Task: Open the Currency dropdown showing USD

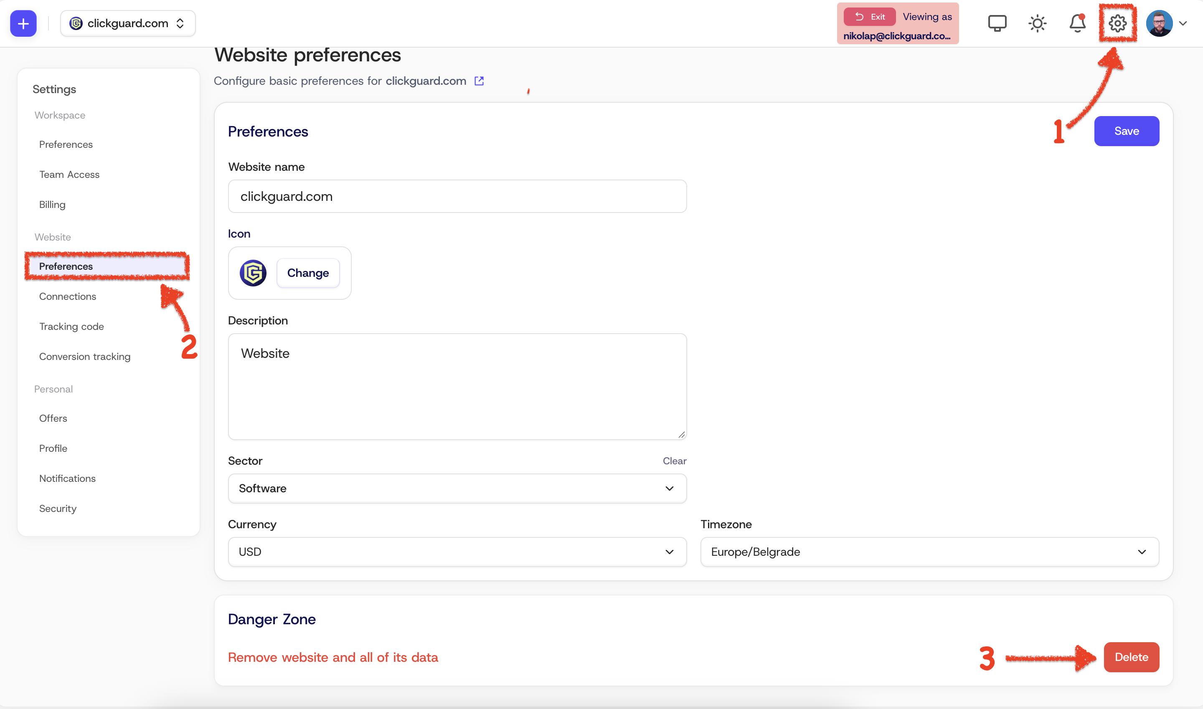Action: 457,552
